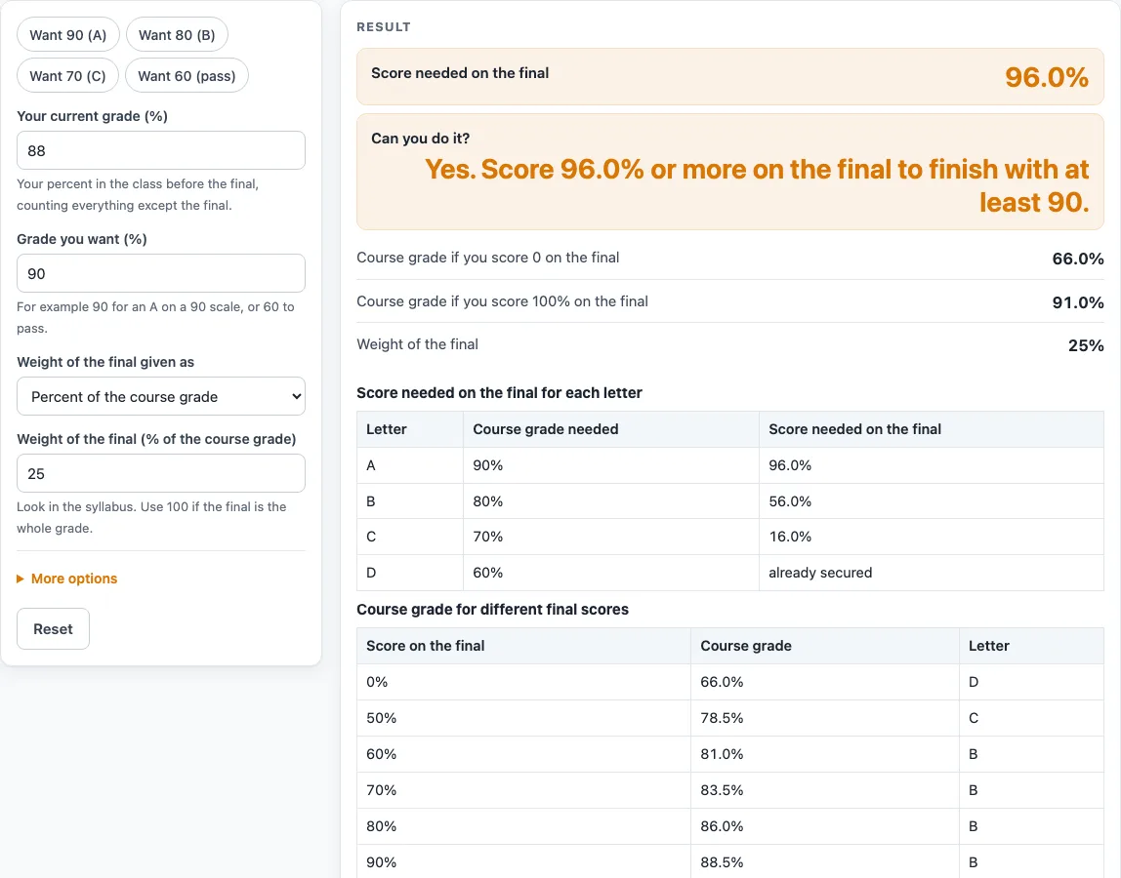1121x878 pixels.
Task: Click the 80% course grade needed cell
Action: 611,501
